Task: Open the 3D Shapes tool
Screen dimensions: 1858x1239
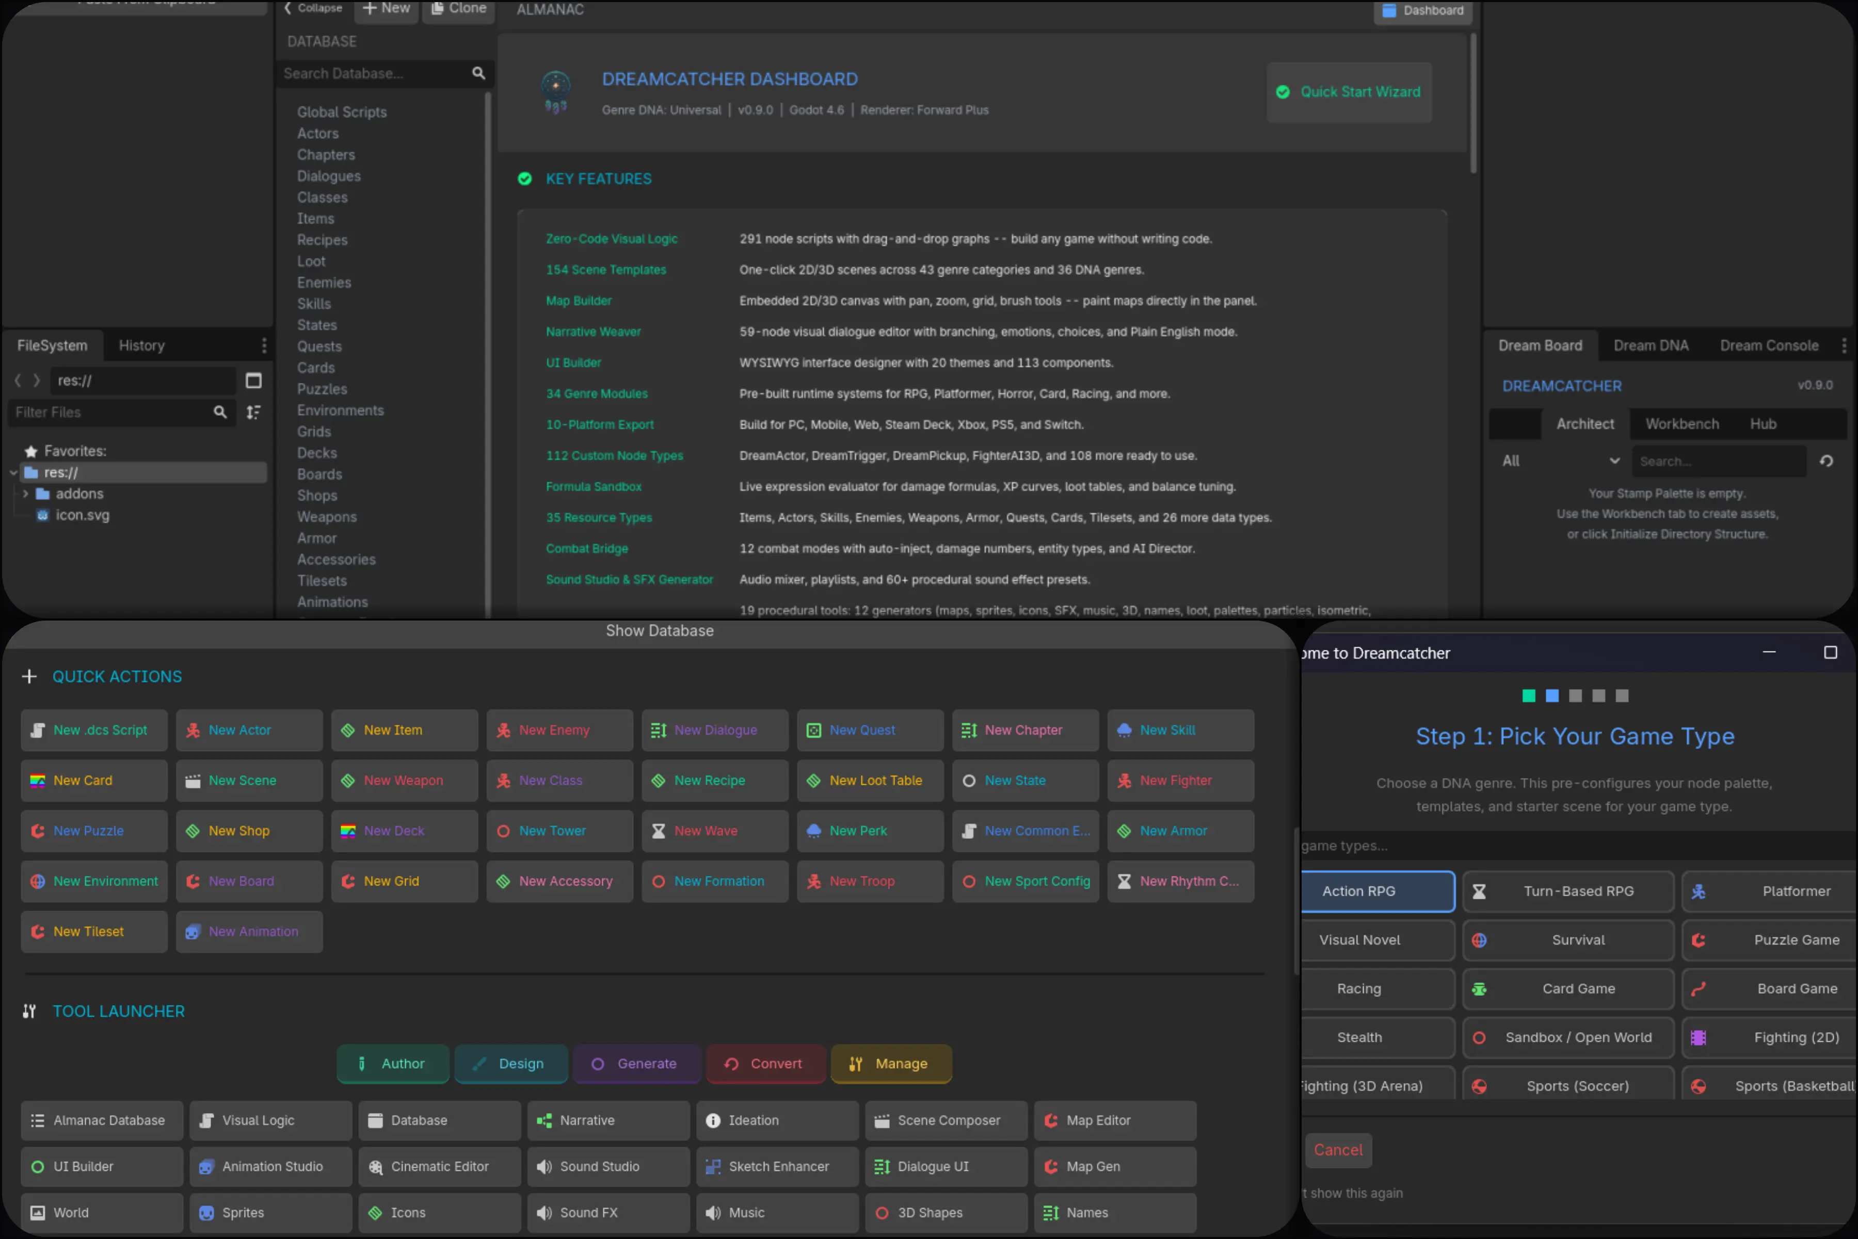Action: 947,1212
